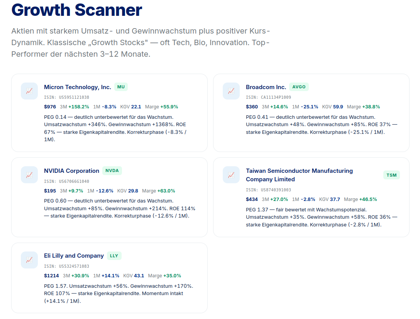Click the chart icon on Eli Lilly card
The height and width of the screenshot is (319, 420).
click(x=29, y=260)
